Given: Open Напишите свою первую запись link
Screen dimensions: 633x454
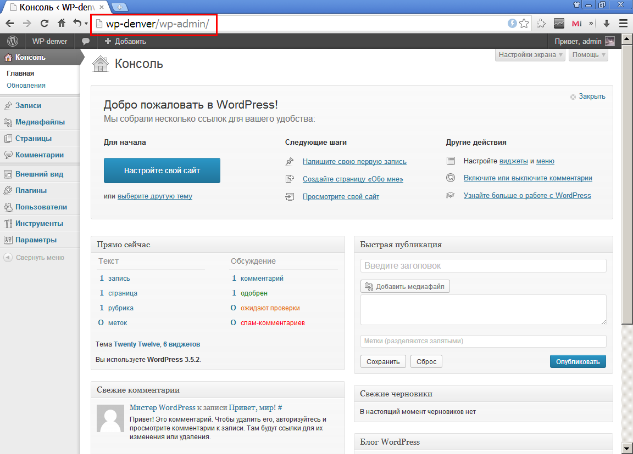Looking at the screenshot, I should (x=354, y=162).
